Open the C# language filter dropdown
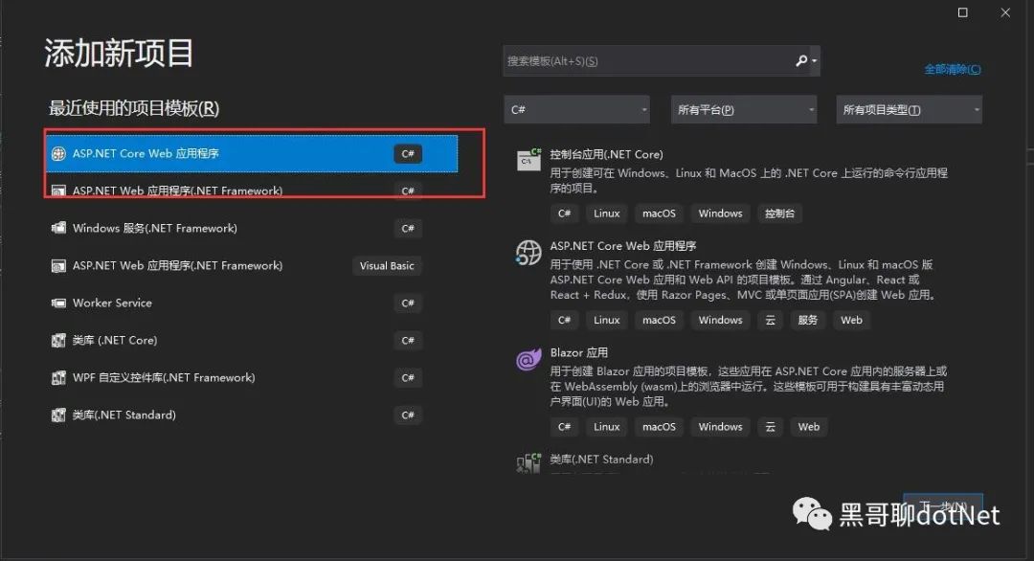Viewport: 1034px width, 561px height. point(577,109)
